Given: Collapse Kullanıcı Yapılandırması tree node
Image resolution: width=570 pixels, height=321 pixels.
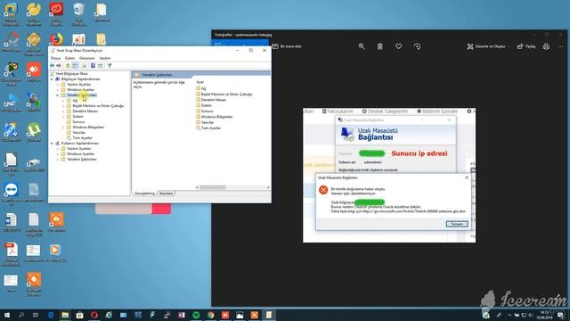Looking at the screenshot, I should pyautogui.click(x=52, y=144).
